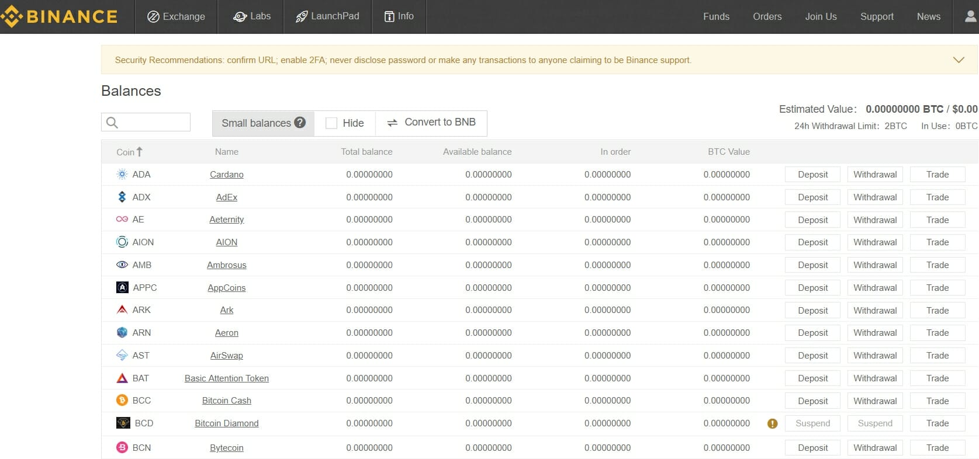979x459 pixels.
Task: Click Withdrawal for AMB
Action: click(x=875, y=265)
